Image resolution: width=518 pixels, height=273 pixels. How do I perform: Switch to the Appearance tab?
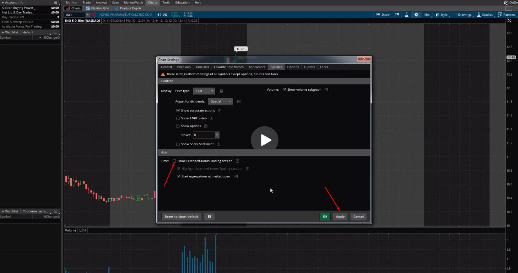[257, 67]
